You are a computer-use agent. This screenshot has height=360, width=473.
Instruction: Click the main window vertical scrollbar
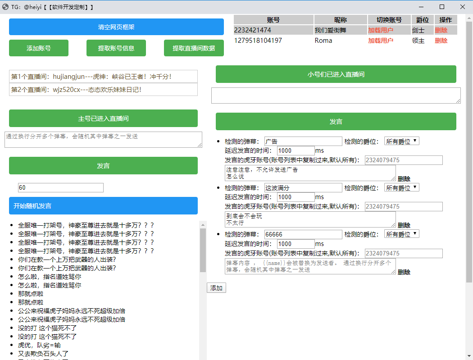(469, 180)
